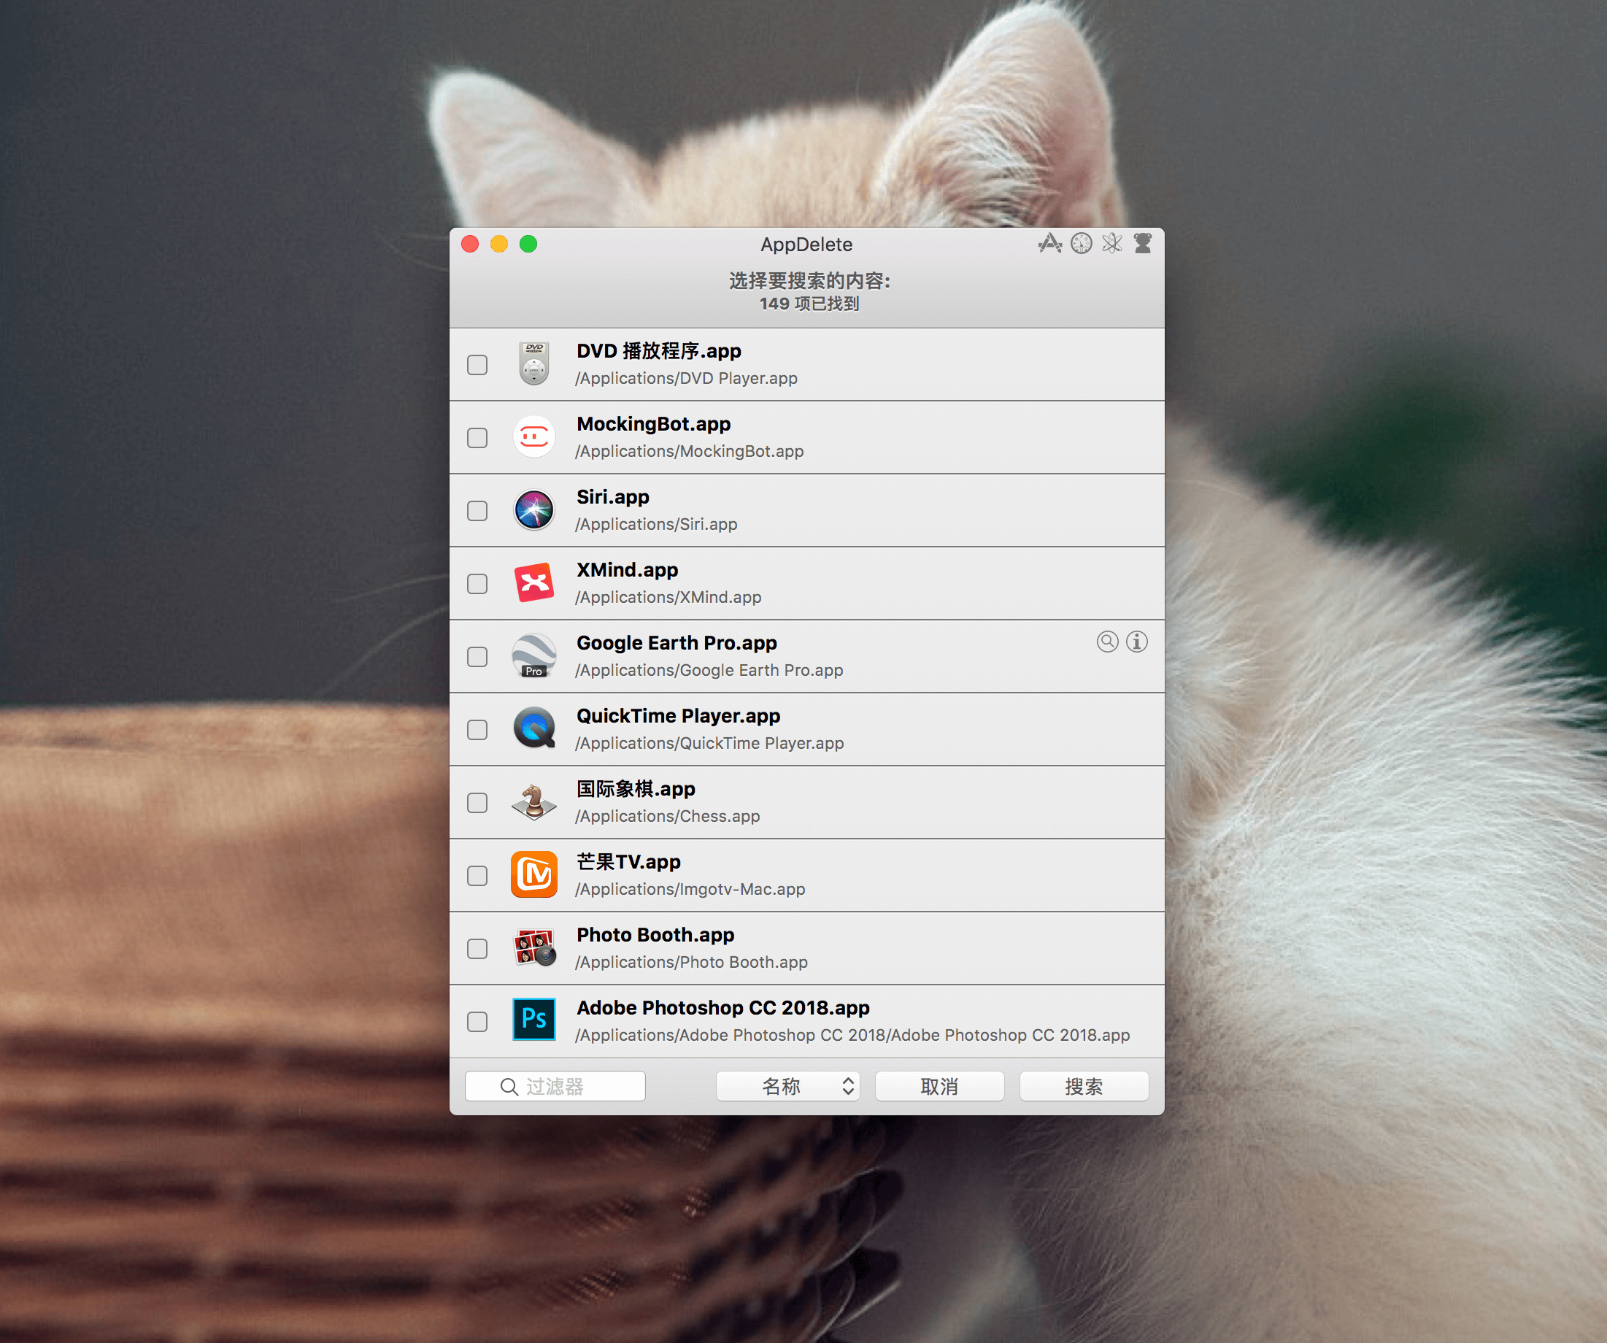
Task: Zoom the AppDelete window with green button
Action: click(528, 243)
